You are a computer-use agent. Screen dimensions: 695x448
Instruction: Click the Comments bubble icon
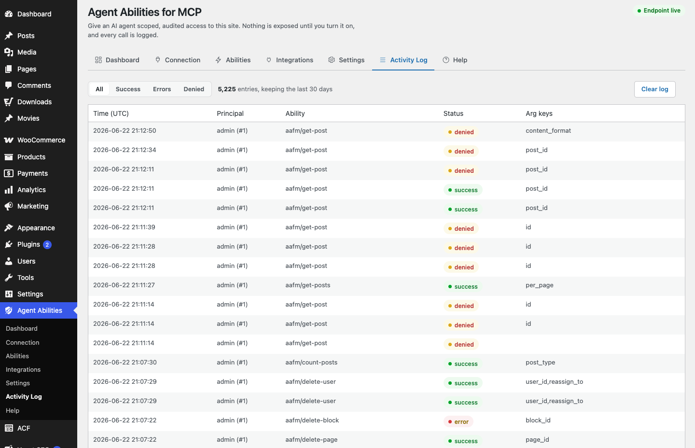click(9, 85)
